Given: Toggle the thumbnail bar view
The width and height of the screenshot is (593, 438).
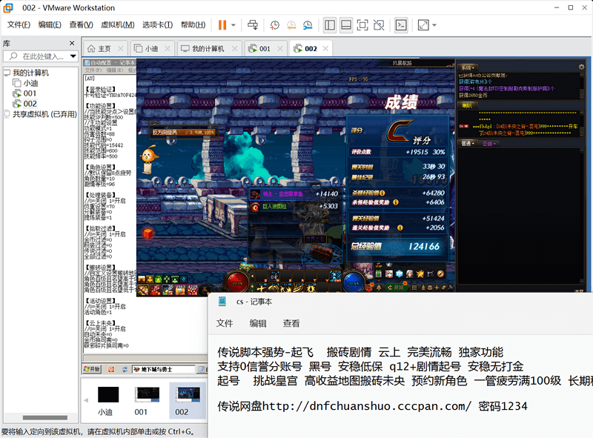Looking at the screenshot, I should click(346, 25).
